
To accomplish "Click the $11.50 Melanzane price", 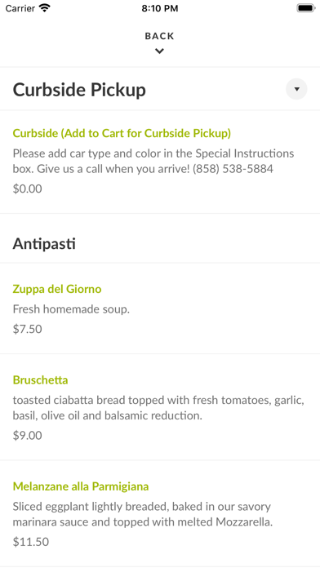I will 31,542.
